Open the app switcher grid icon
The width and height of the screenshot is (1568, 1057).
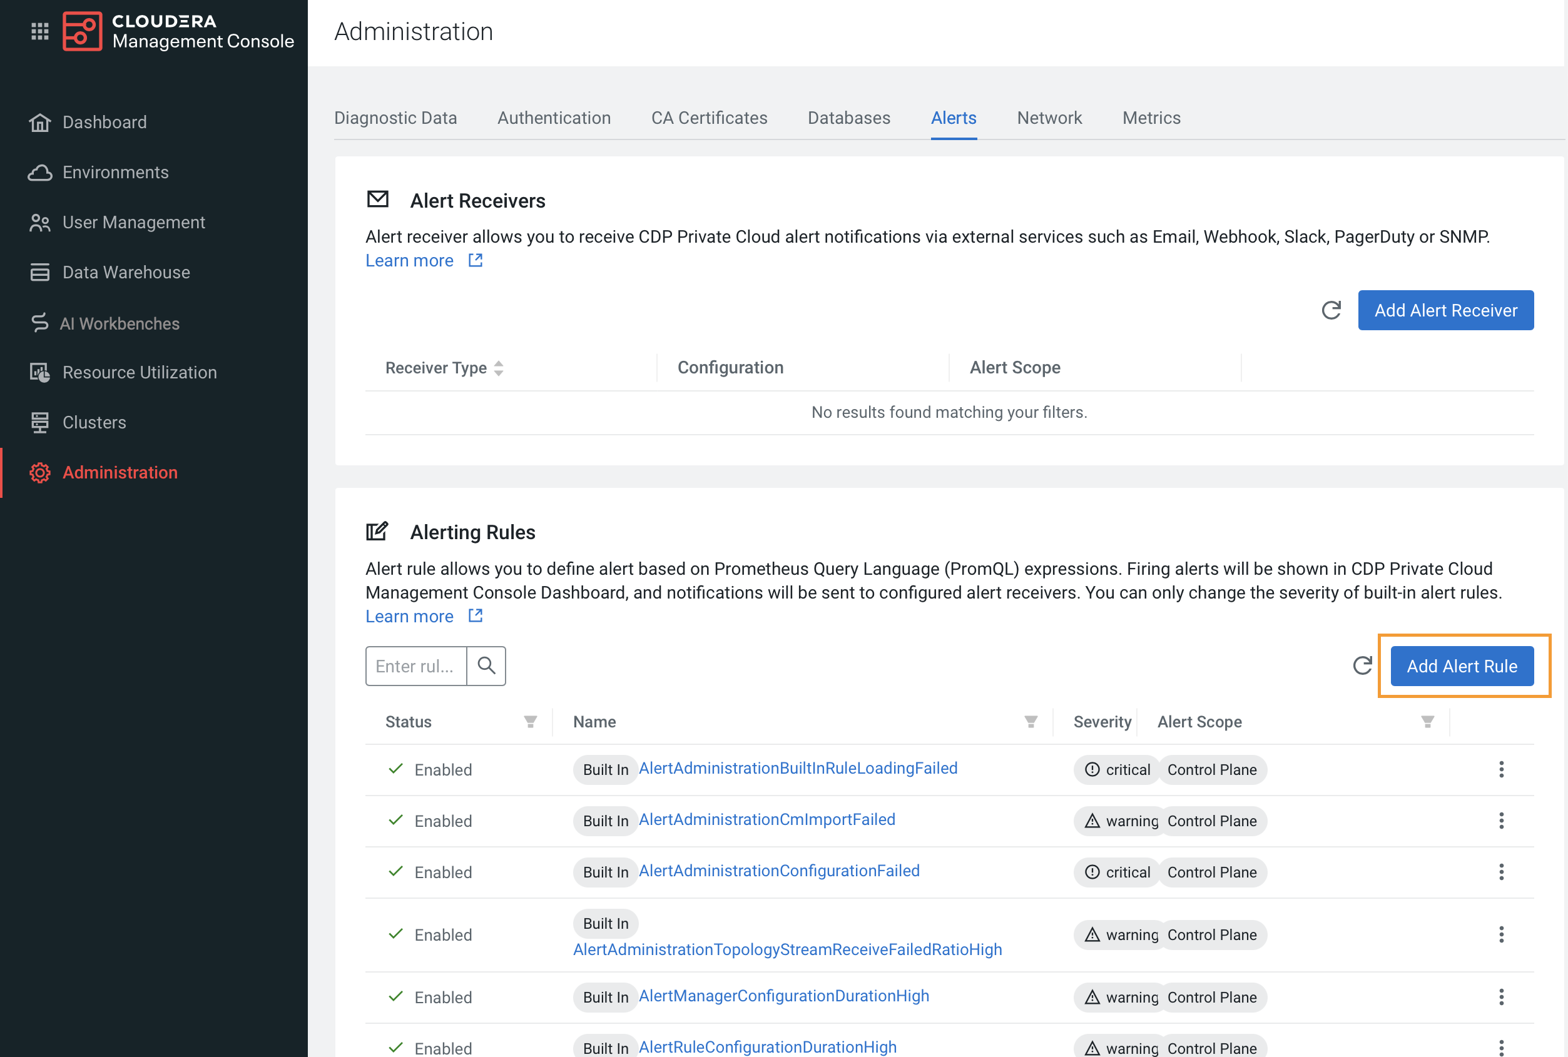[40, 31]
